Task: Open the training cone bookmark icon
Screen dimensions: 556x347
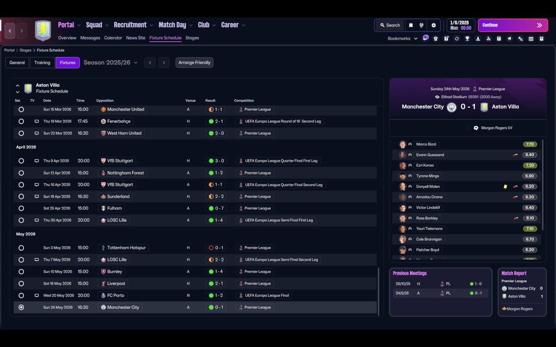Action: [x=478, y=39]
